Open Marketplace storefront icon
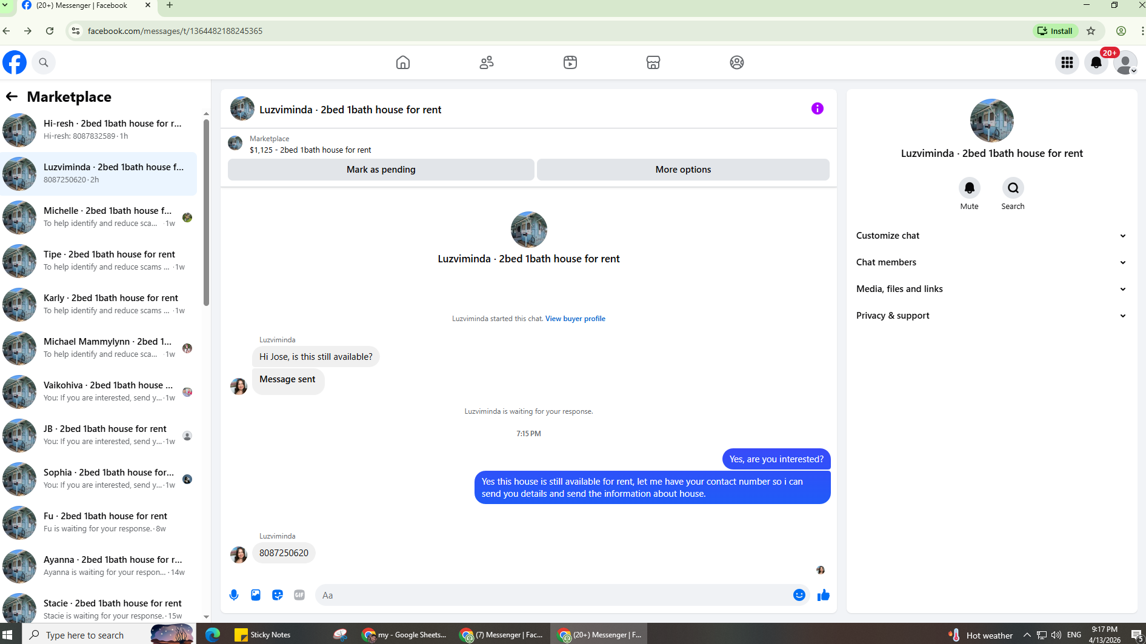The image size is (1146, 644). pyautogui.click(x=653, y=62)
